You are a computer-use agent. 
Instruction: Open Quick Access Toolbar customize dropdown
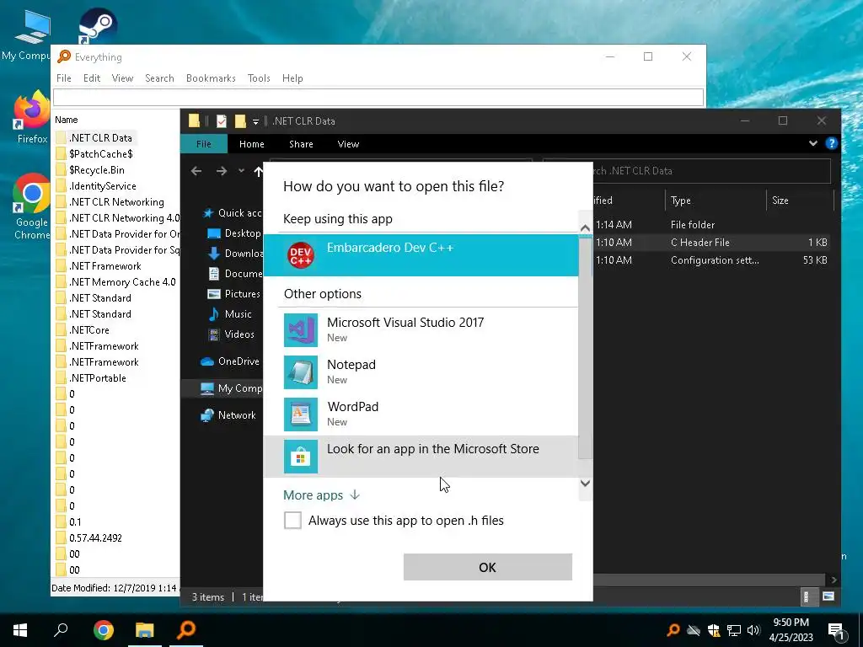(x=255, y=121)
